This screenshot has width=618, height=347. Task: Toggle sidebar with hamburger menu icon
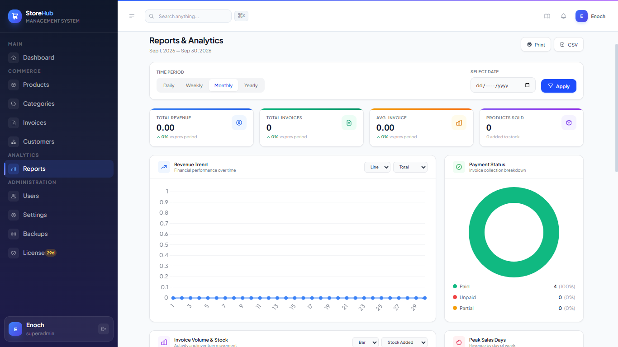pos(132,16)
